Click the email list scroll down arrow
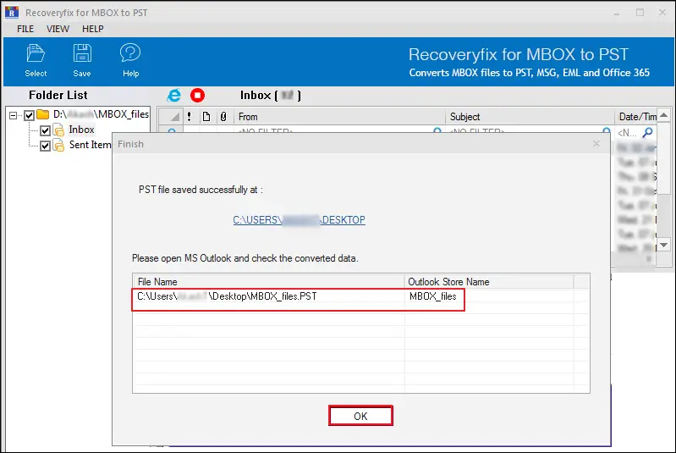 coord(664,245)
